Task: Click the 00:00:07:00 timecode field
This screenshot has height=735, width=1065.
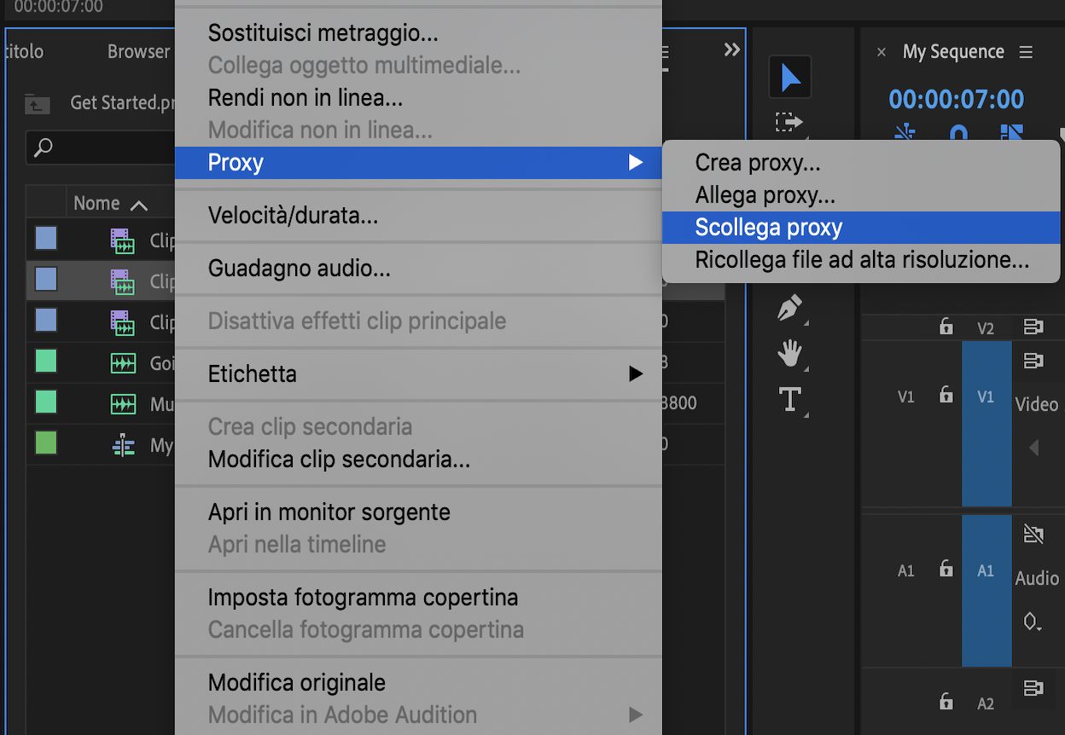Action: tap(955, 99)
